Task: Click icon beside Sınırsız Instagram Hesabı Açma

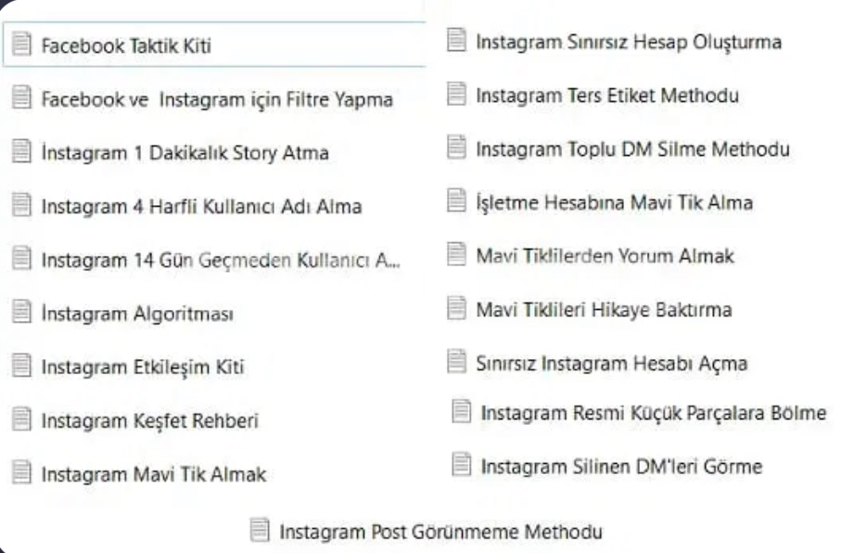Action: (x=456, y=363)
